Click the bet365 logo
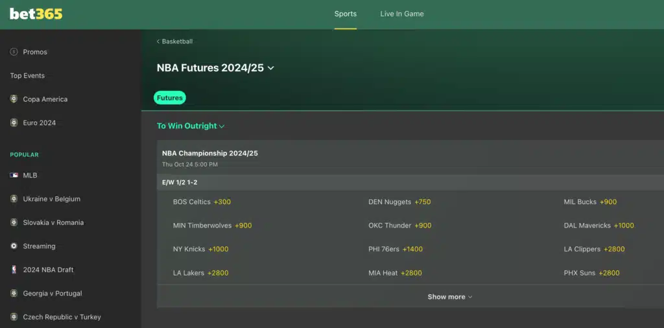 pos(36,14)
